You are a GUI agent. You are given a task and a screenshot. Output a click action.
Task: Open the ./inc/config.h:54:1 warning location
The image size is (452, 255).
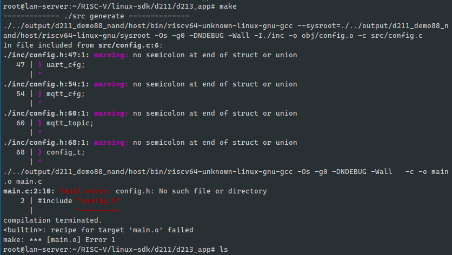(46, 84)
